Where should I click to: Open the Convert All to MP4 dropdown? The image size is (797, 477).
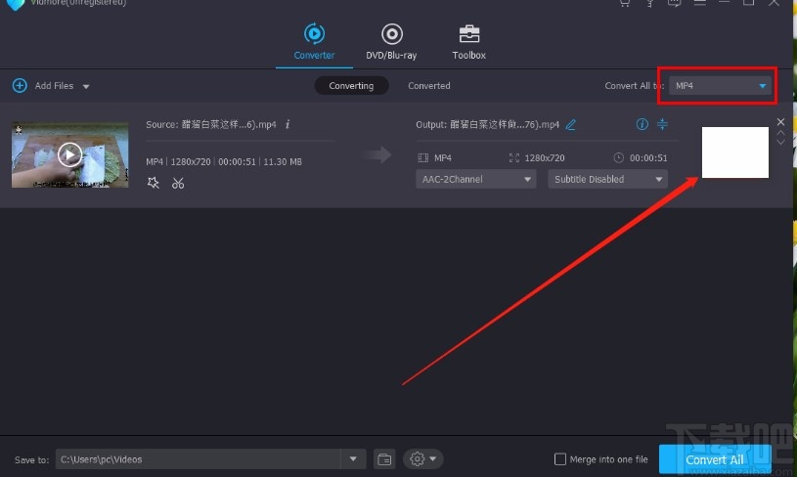tap(719, 85)
